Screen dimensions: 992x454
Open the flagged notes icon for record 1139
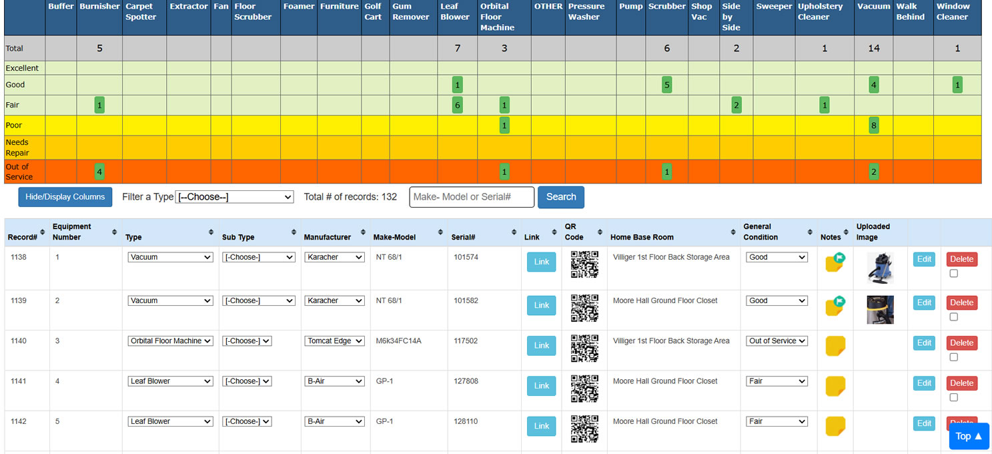[835, 305]
